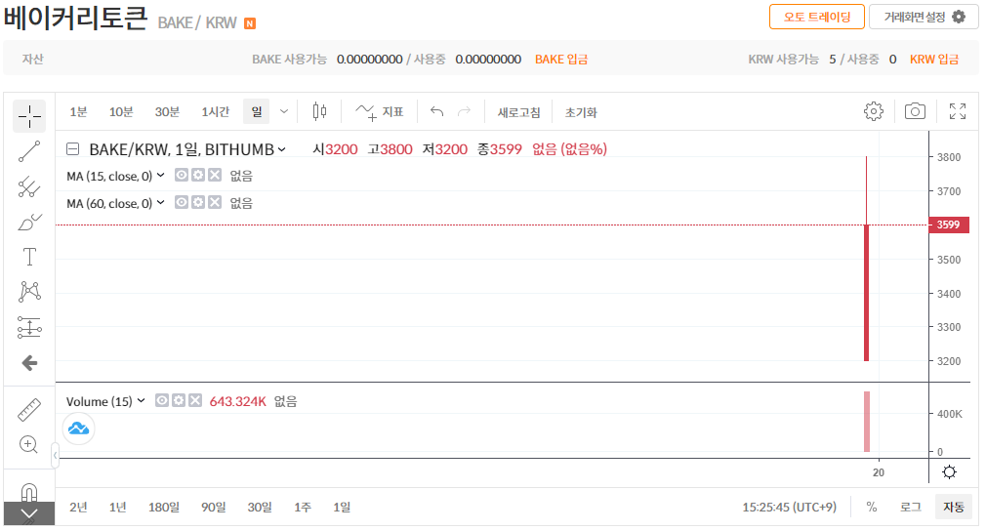Click the 오토 트레이딩 button
986x531 pixels.
817,17
